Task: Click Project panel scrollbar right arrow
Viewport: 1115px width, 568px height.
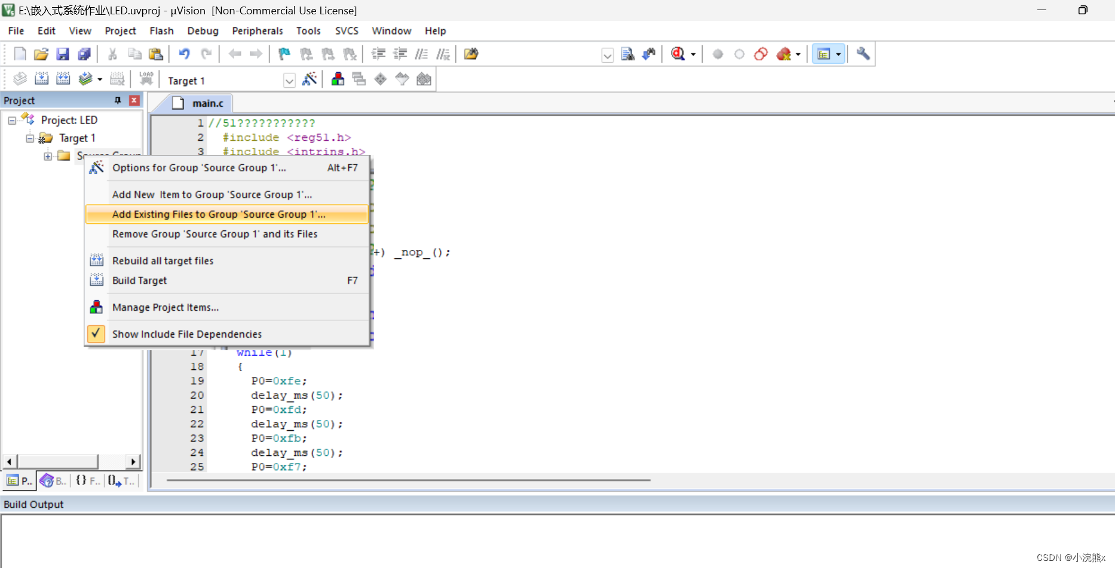Action: 133,461
